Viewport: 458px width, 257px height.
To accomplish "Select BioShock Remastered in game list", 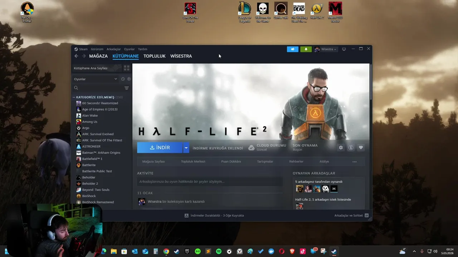I will point(98,202).
